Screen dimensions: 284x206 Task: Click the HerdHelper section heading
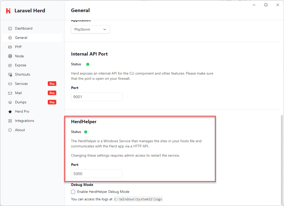point(84,122)
